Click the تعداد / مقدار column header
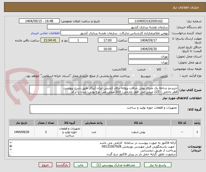Viewport: 206px width, 172px height. [46, 123]
